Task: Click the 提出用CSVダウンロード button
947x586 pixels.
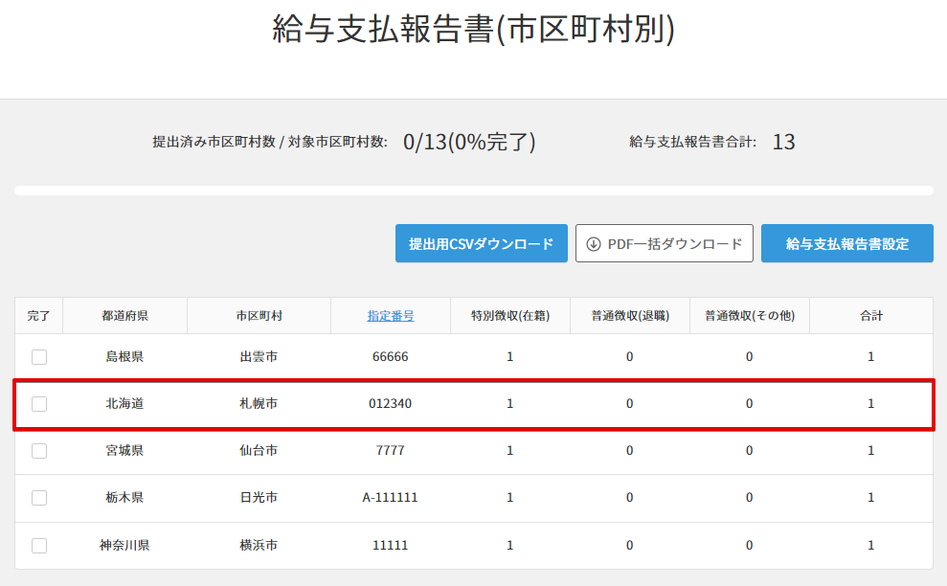Action: (482, 244)
